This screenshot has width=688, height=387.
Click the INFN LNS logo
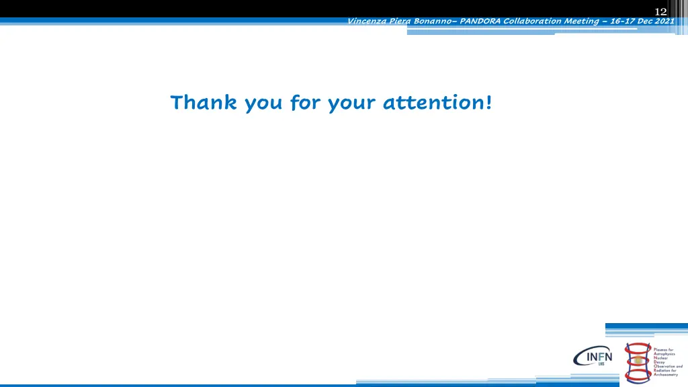tap(593, 356)
